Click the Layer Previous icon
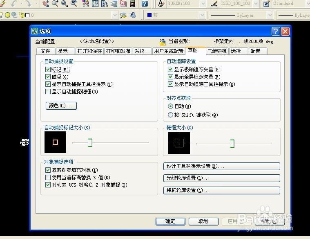The image size is (310, 239). [x=133, y=15]
